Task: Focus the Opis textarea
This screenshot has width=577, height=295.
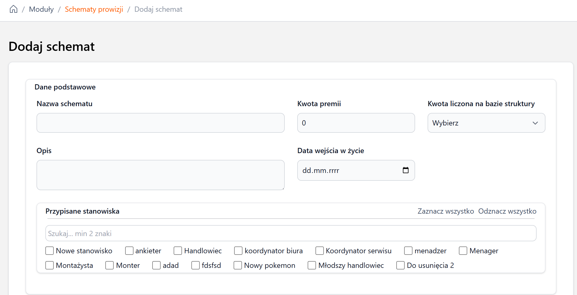Action: pos(160,175)
